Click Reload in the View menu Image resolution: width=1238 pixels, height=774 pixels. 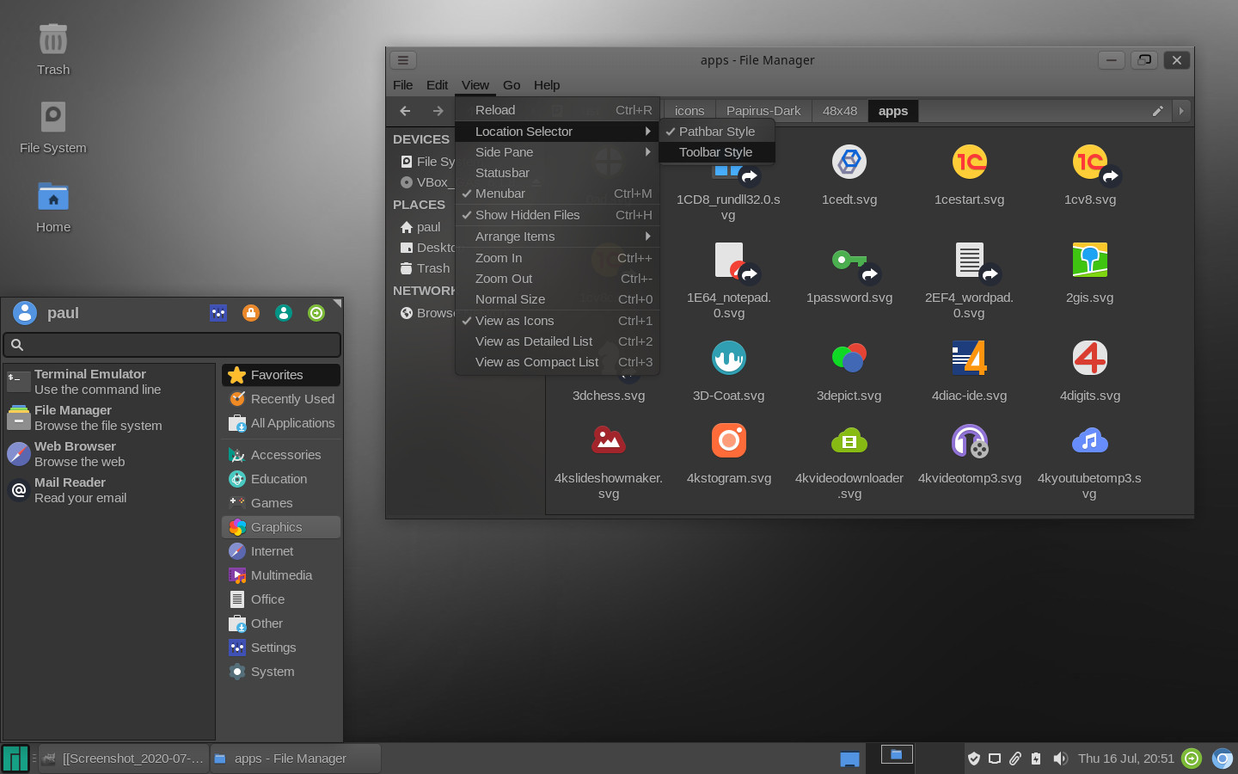557,110
